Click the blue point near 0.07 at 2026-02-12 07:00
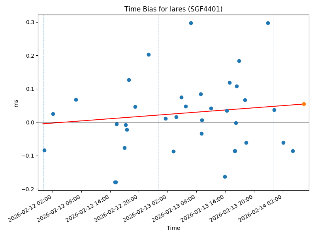 (x=76, y=100)
